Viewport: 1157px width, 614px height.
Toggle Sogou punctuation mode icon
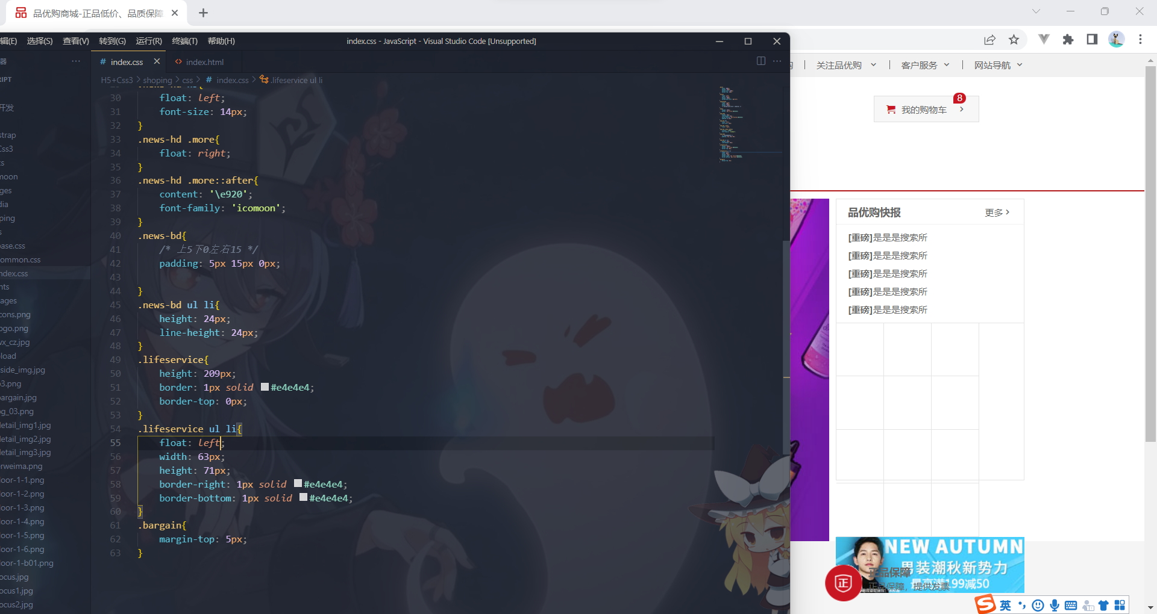click(1021, 606)
